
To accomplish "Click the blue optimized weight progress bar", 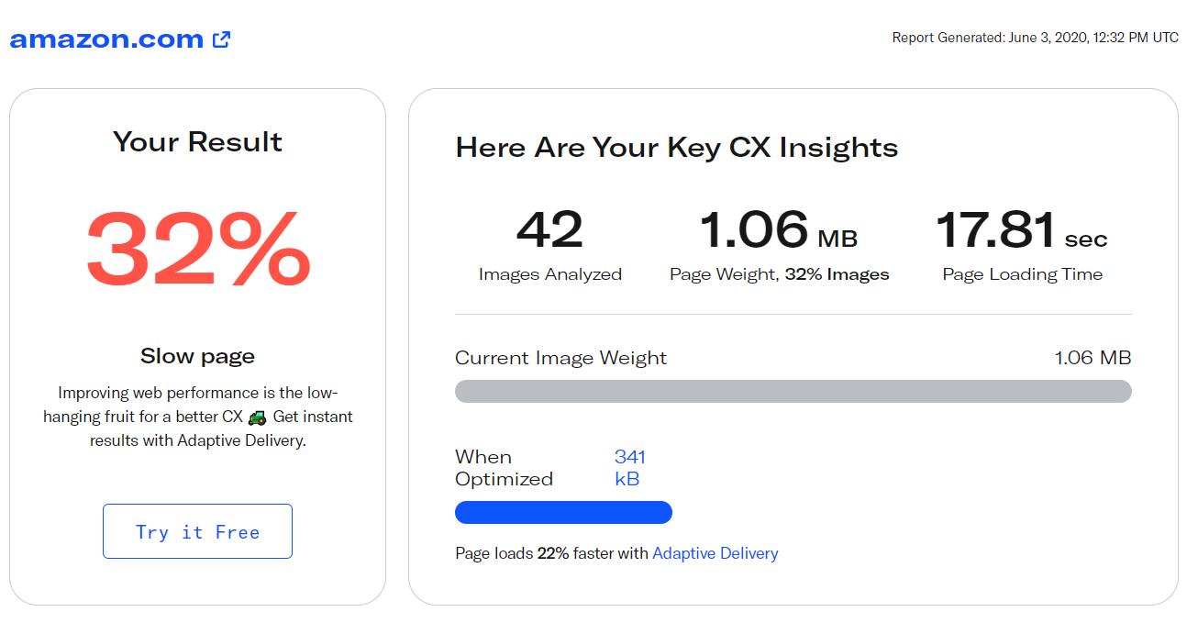I will [562, 512].
